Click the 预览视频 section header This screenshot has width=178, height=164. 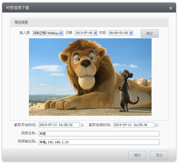tap(89, 23)
